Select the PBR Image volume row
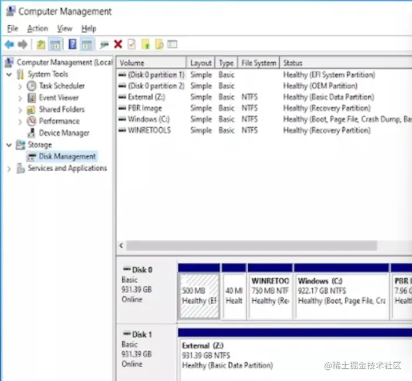 [x=264, y=108]
